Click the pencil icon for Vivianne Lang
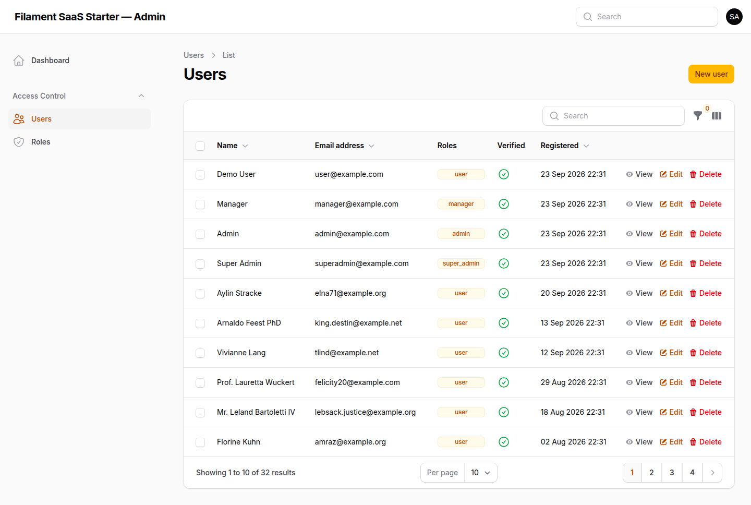The image size is (751, 505). (663, 353)
